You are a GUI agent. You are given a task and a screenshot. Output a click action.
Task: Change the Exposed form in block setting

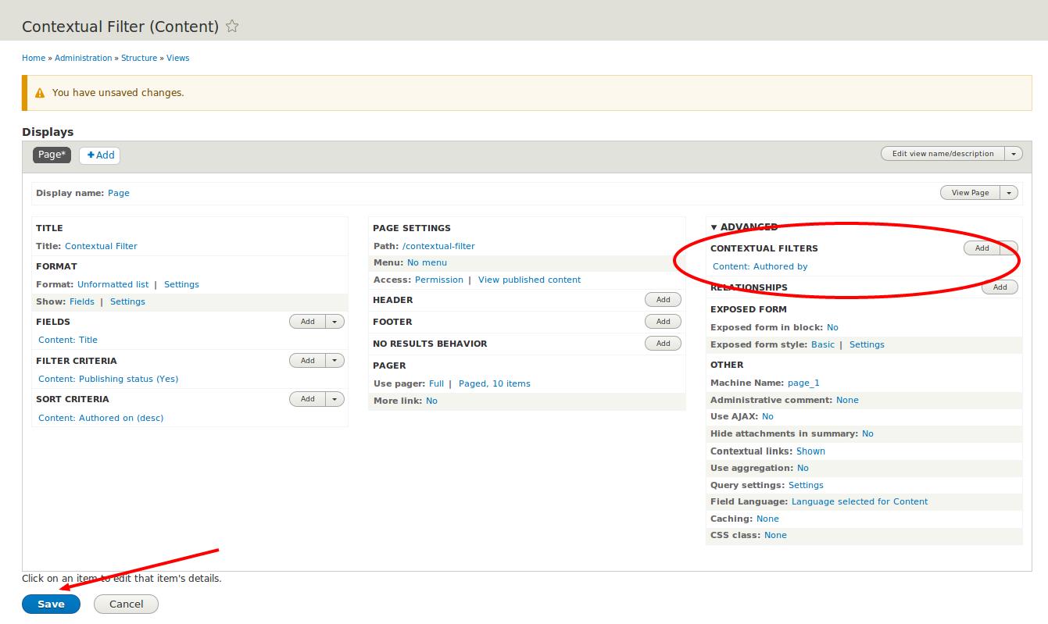(832, 326)
